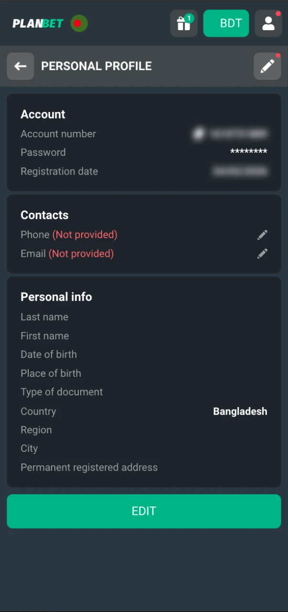Edit the phone number via its pencil icon
Image resolution: width=288 pixels, height=612 pixels.
tap(262, 234)
